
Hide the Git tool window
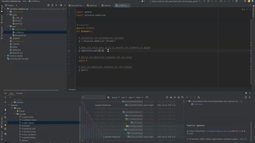click(250, 93)
